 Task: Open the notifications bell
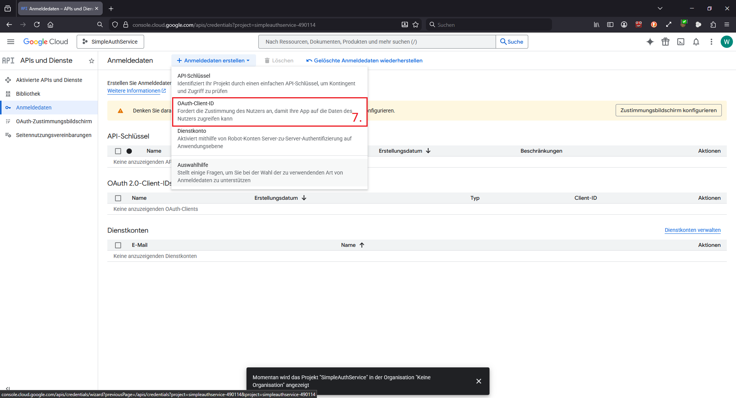click(696, 42)
